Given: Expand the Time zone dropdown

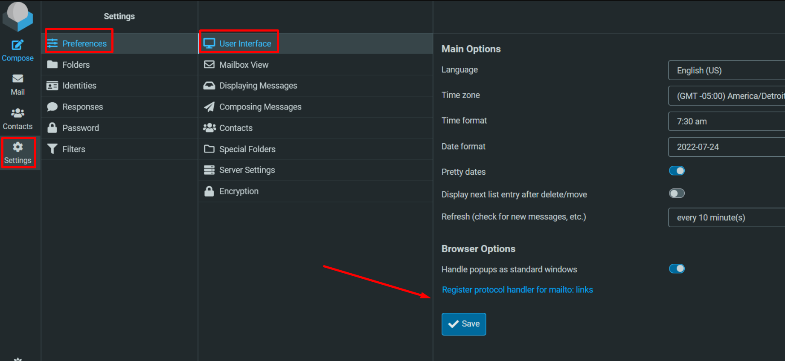Looking at the screenshot, I should click(726, 96).
